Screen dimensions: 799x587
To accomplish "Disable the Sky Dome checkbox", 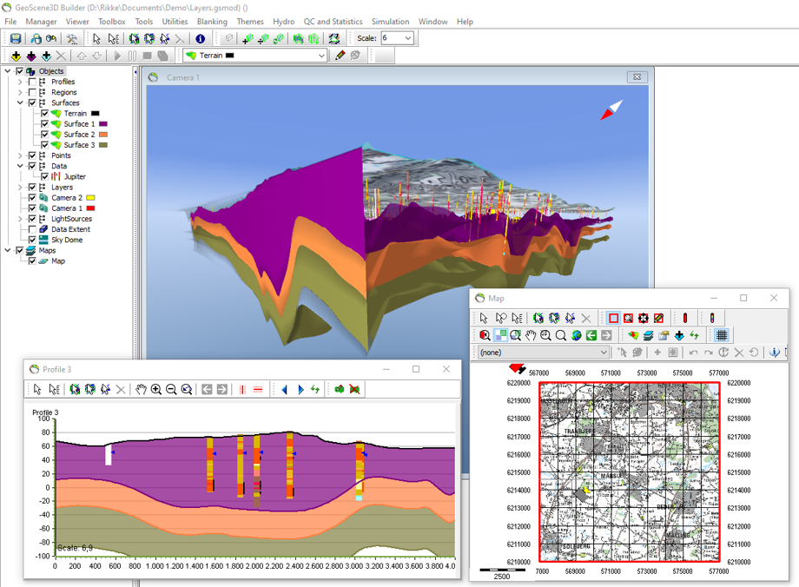I will (x=32, y=240).
